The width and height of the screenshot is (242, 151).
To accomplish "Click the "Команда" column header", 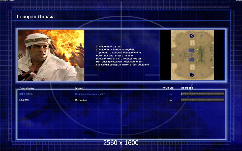I will point(168,88).
